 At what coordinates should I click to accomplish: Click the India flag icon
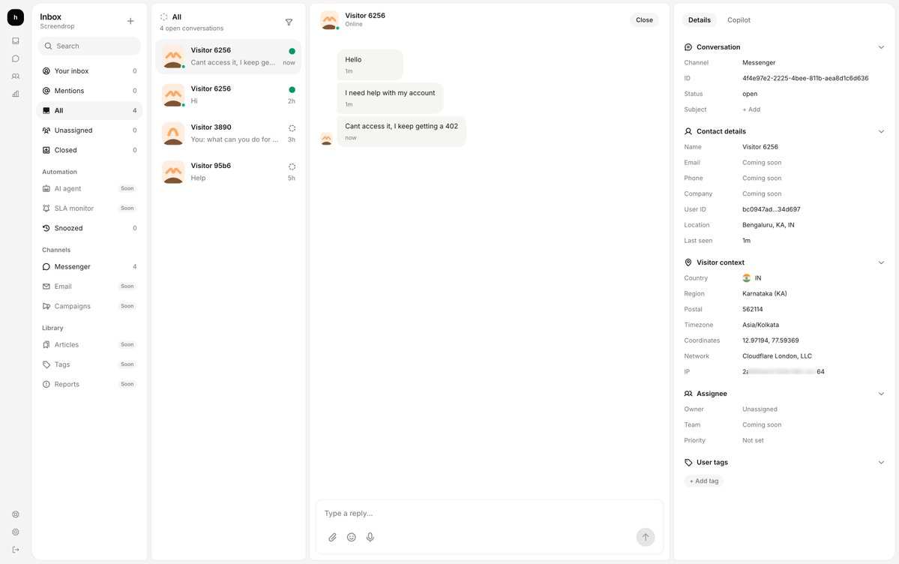pos(747,278)
